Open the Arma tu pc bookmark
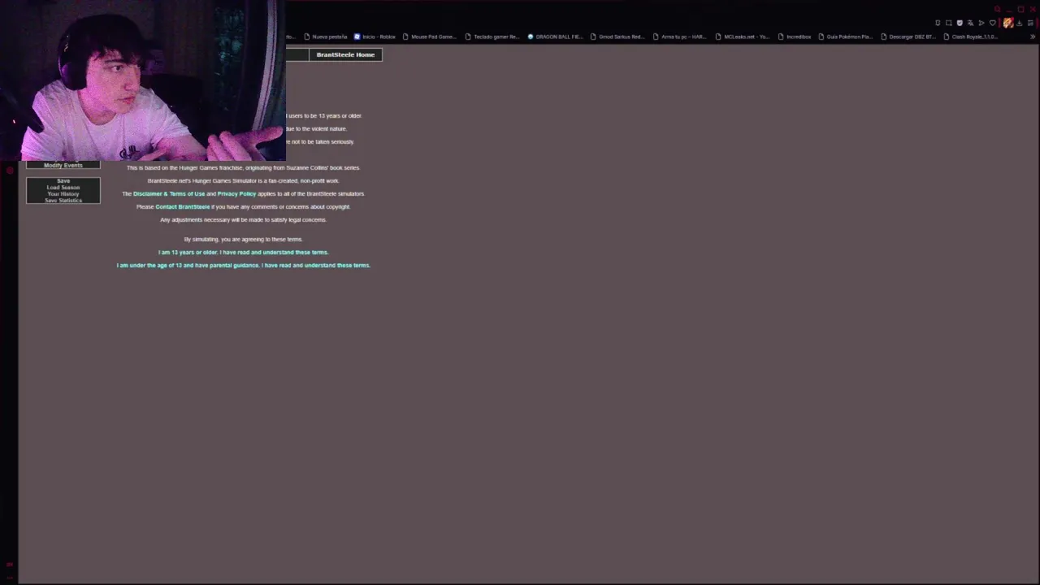1040x585 pixels. (x=679, y=37)
